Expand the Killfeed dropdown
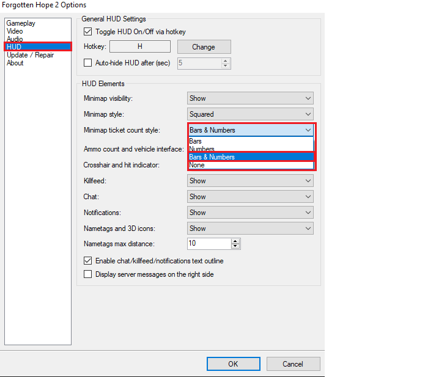The height and width of the screenshot is (377, 425). coord(250,181)
